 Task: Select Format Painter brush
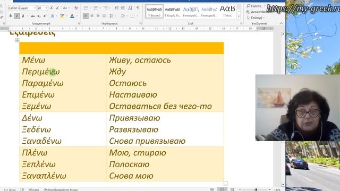[x=1, y=18]
